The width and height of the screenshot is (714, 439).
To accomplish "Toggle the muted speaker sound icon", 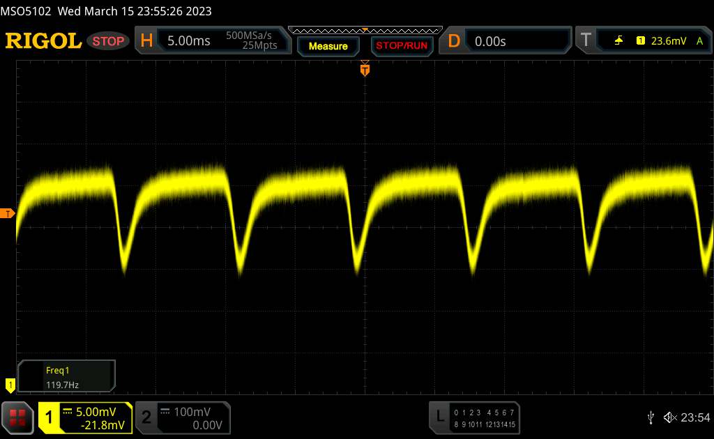I will tap(670, 417).
